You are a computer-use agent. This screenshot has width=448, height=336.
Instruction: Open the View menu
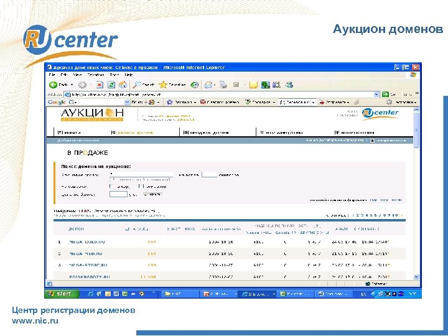pyautogui.click(x=77, y=75)
